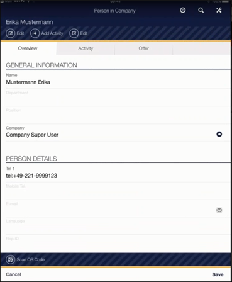Click the GENERAL INFORMATION heading

pyautogui.click(x=41, y=65)
